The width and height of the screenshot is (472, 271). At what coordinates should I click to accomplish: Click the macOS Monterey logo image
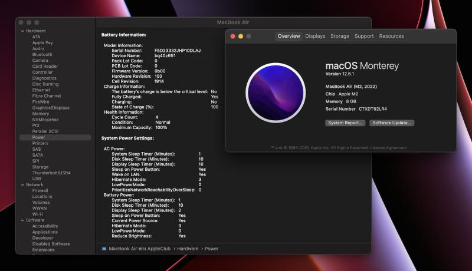point(275,94)
